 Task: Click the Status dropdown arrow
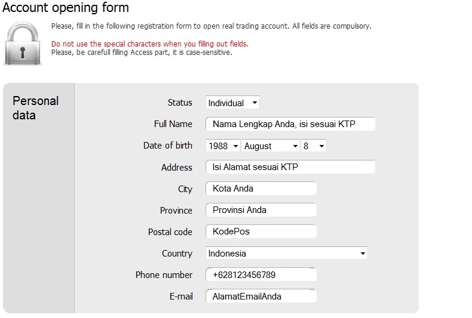pos(255,103)
